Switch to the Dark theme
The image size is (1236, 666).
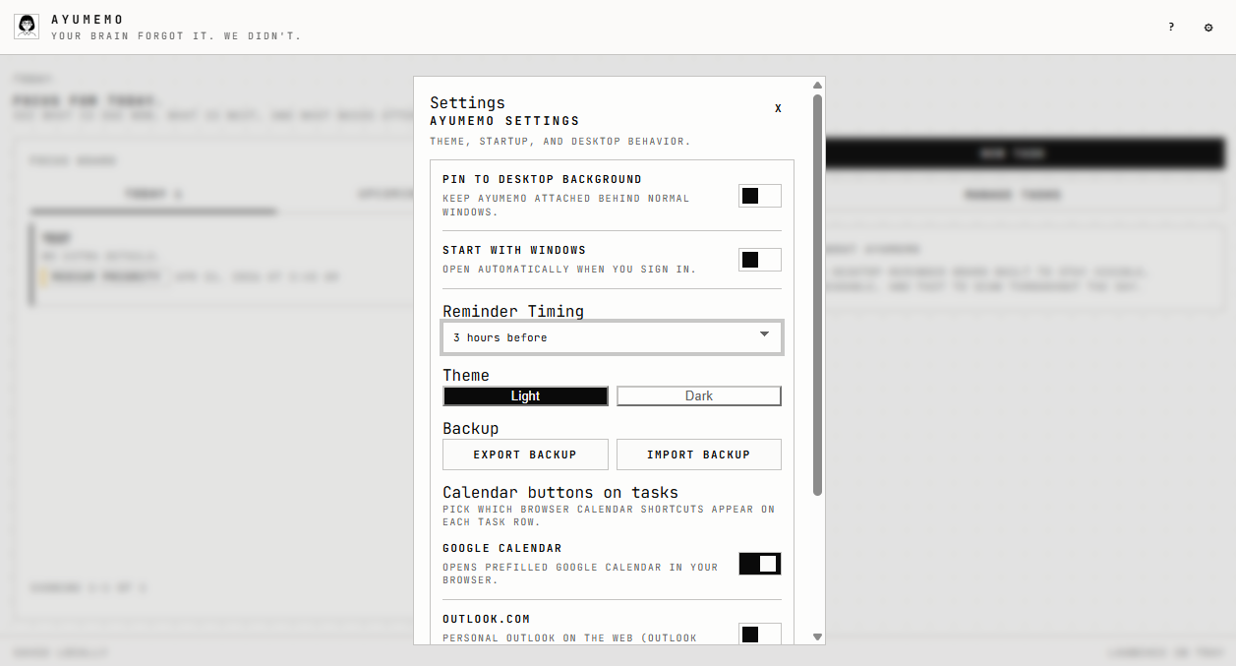tap(699, 395)
